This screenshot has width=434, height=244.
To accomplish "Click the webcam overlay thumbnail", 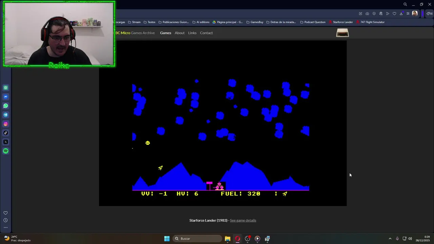I will pos(59,34).
